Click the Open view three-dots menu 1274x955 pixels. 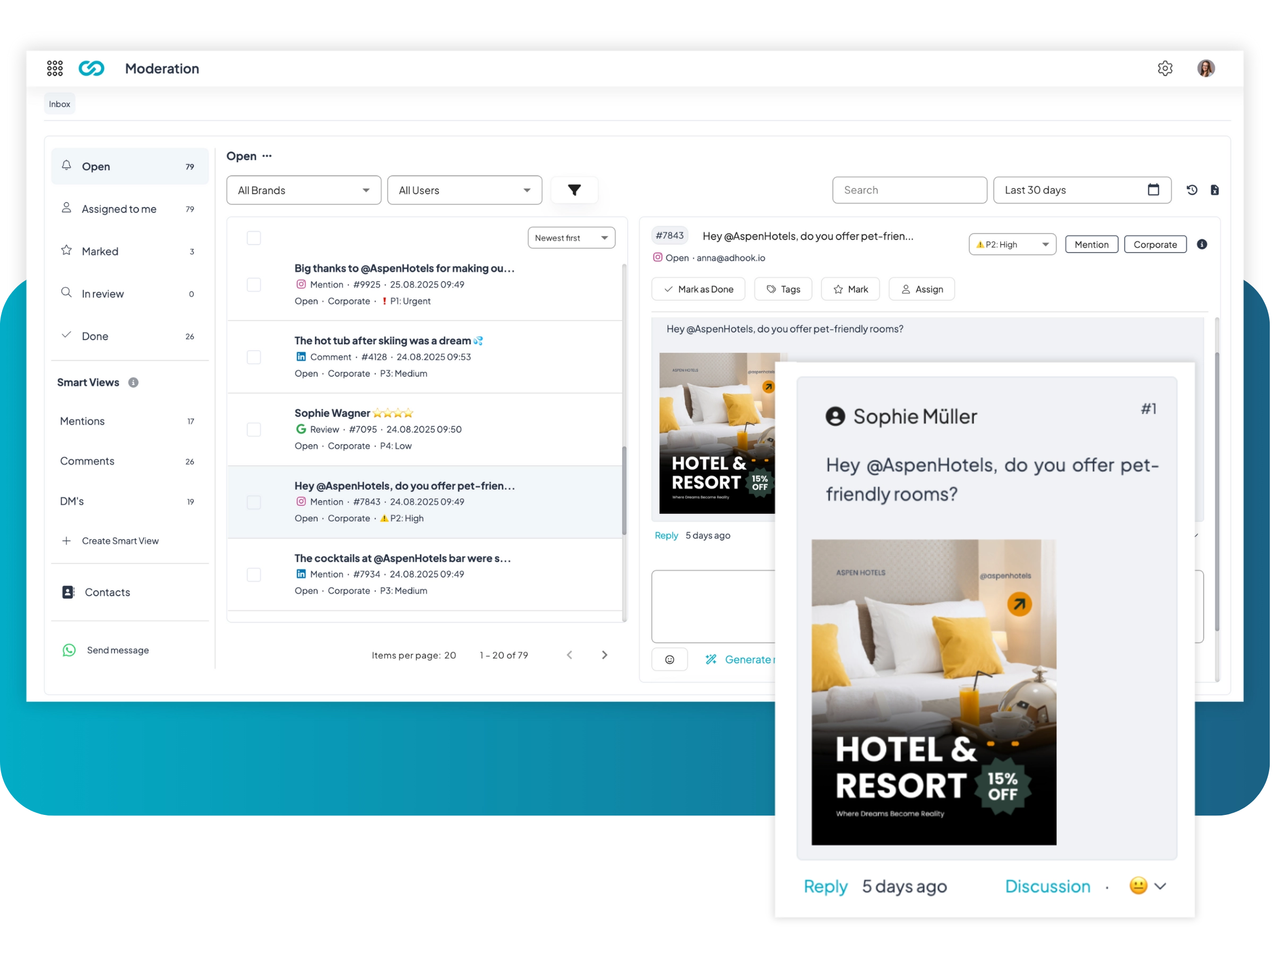click(267, 157)
